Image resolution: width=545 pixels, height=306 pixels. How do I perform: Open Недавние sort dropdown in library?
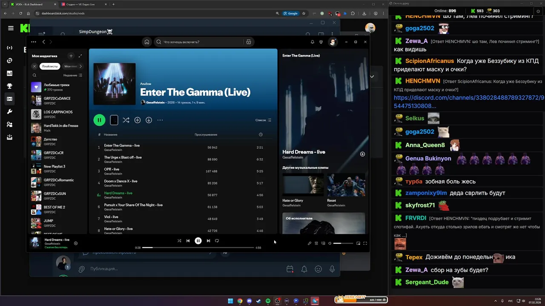click(73, 75)
